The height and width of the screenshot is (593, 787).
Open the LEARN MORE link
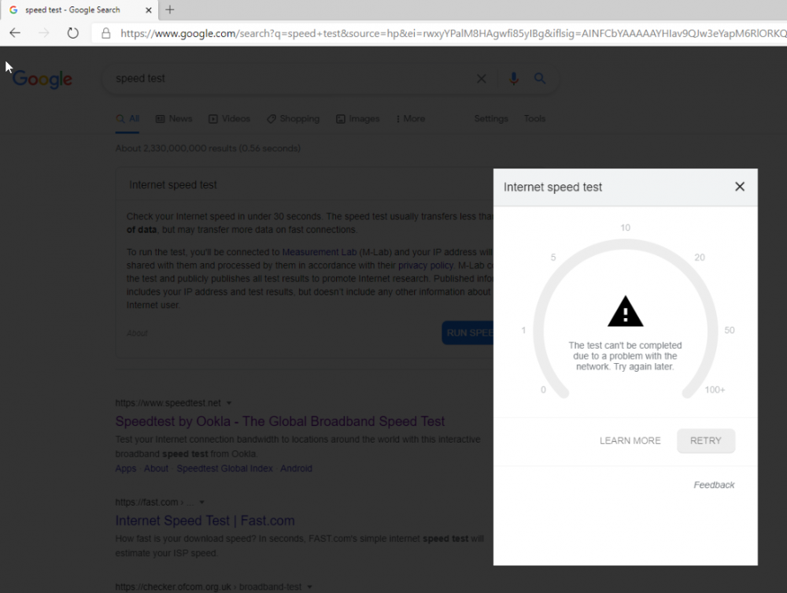pos(630,440)
